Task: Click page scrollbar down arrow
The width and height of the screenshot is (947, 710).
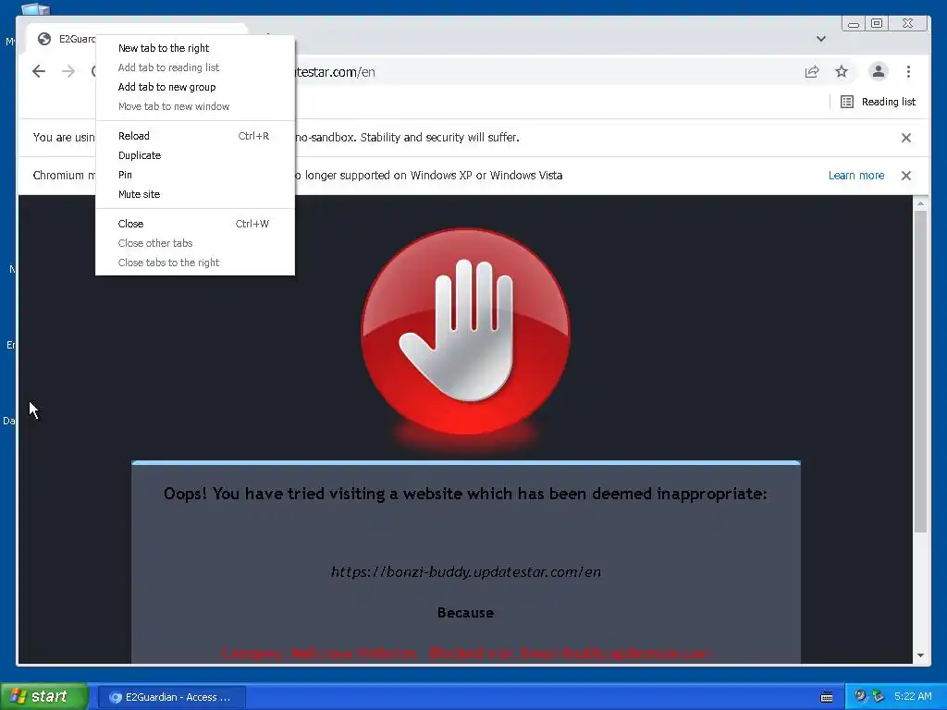Action: pyautogui.click(x=920, y=655)
